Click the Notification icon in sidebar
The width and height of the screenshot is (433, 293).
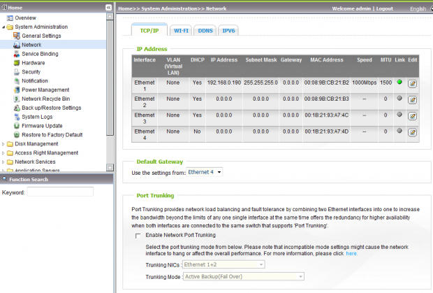coord(17,80)
